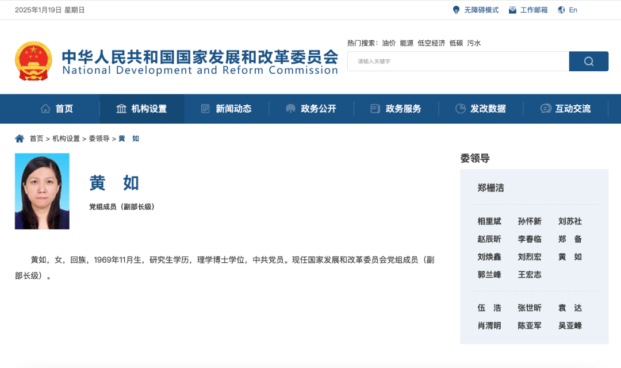Click the clock icon beside 发改数据

pyautogui.click(x=460, y=109)
